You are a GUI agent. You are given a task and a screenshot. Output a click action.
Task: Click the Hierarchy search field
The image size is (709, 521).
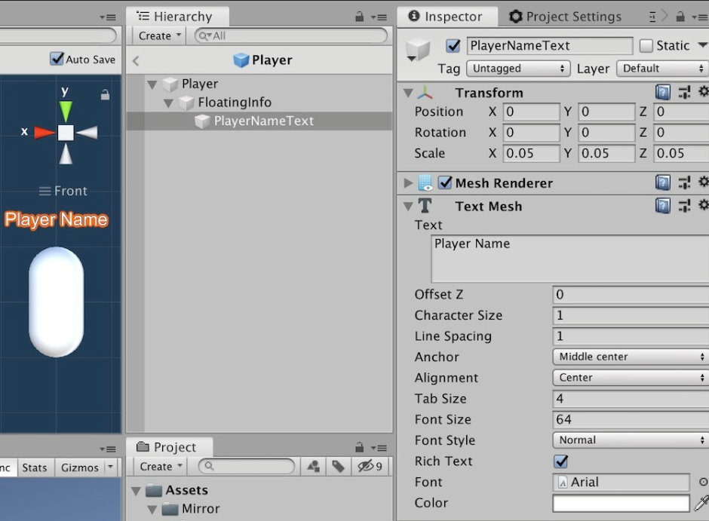pyautogui.click(x=290, y=35)
